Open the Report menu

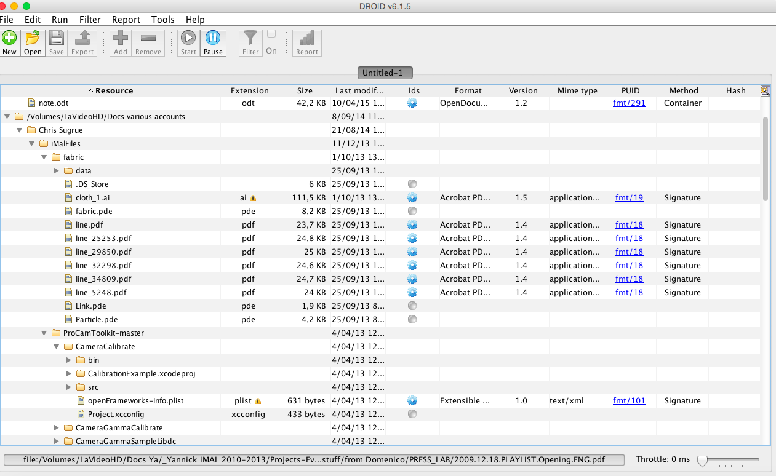coord(126,20)
